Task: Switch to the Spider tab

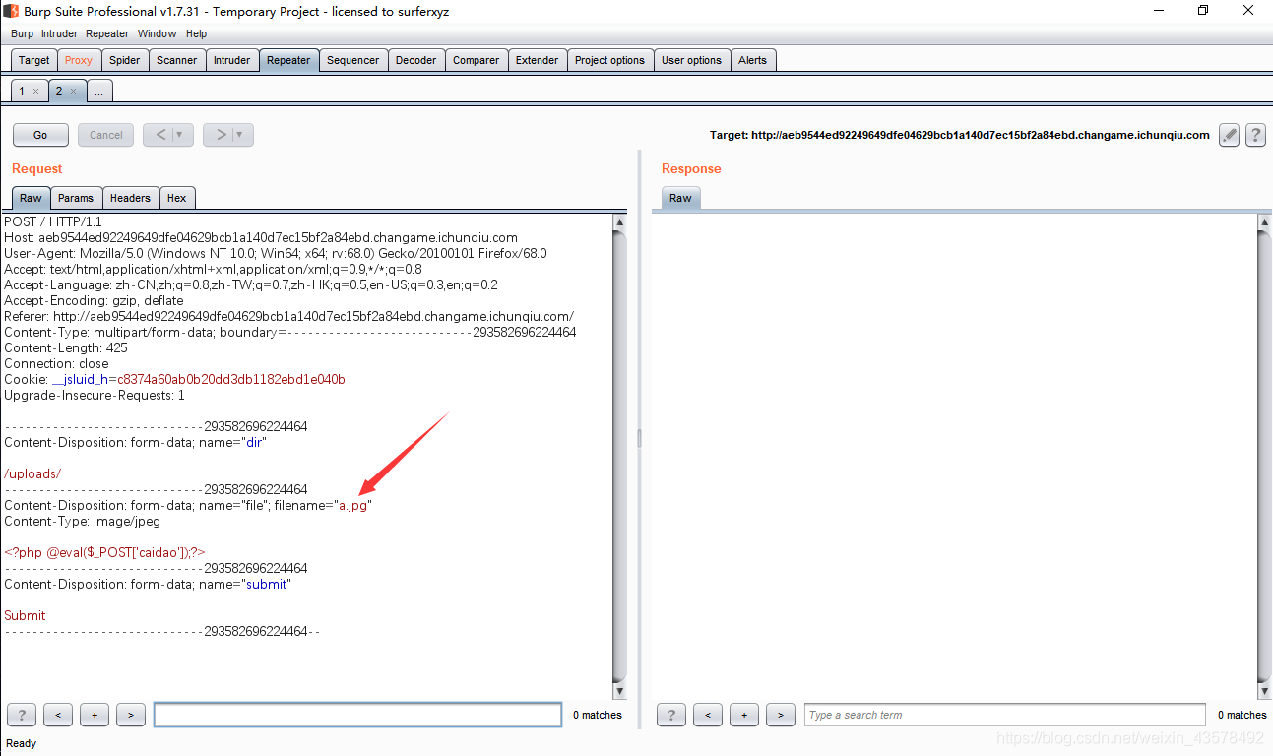Action: click(x=125, y=60)
